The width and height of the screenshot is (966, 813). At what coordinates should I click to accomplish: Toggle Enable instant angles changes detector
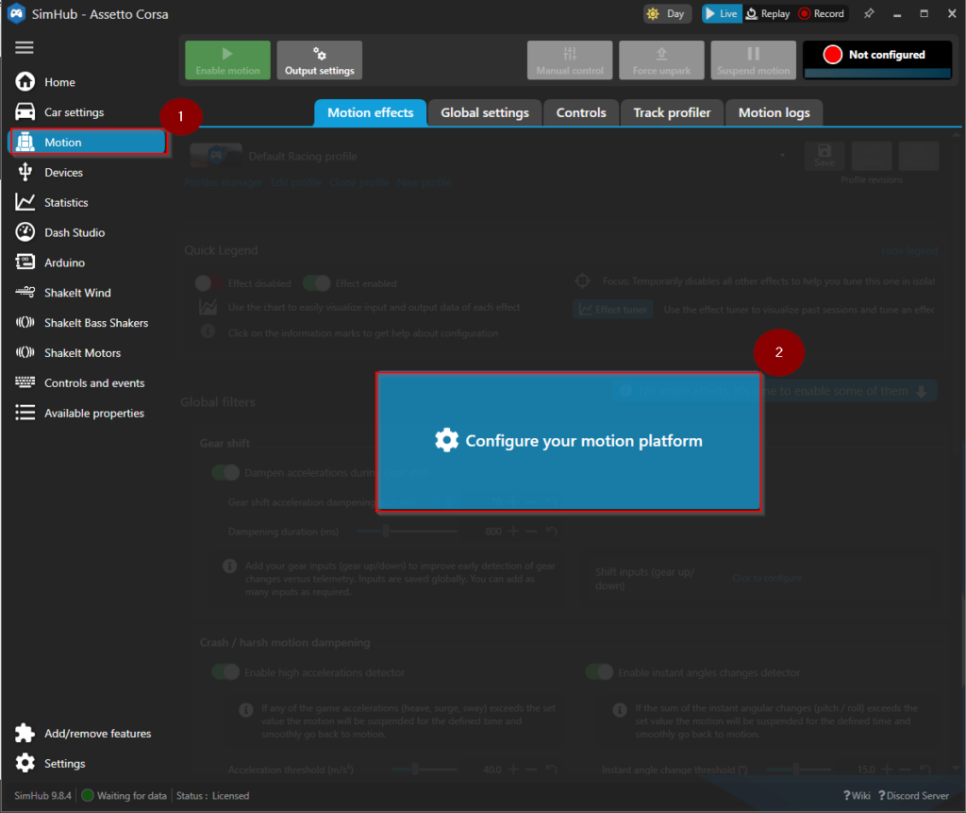599,671
